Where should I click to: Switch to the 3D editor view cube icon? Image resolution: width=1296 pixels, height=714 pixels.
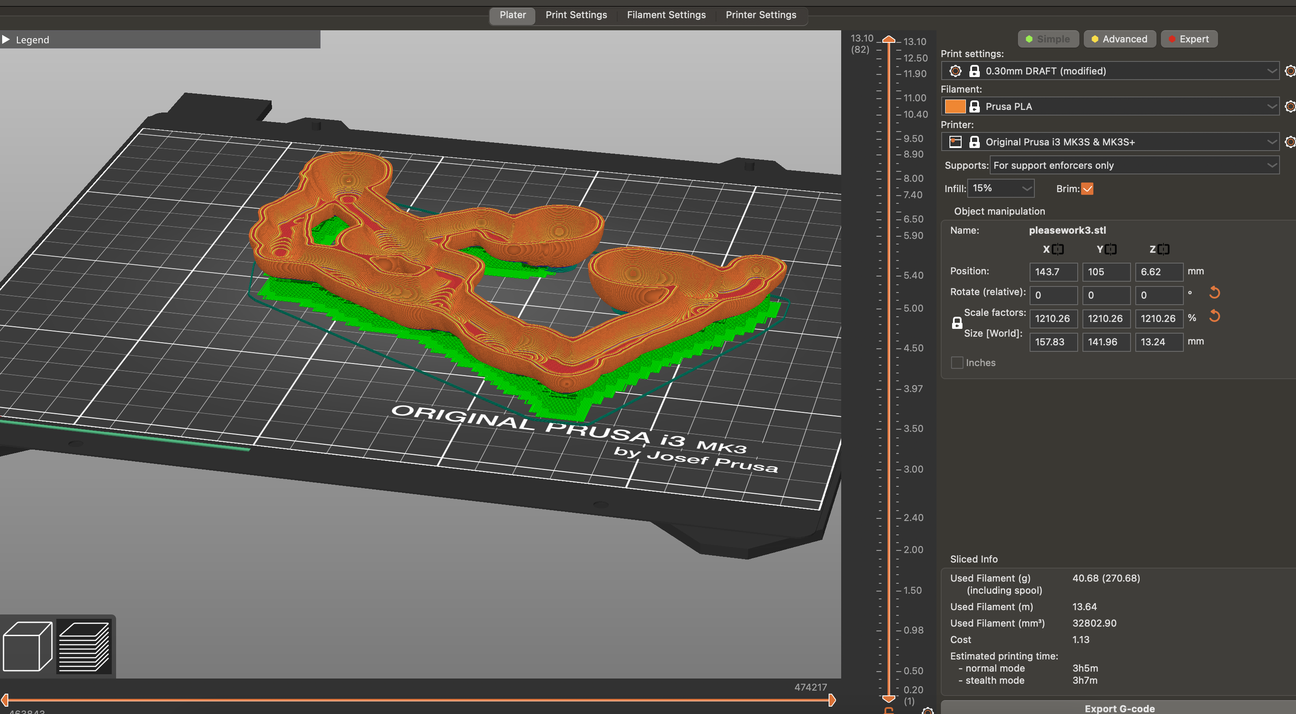(28, 646)
